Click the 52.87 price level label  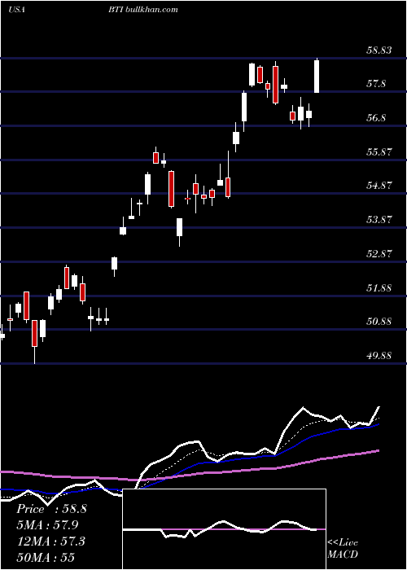coord(379,253)
